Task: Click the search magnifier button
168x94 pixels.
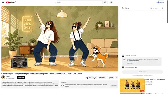Action: pyautogui.click(x=105, y=2)
